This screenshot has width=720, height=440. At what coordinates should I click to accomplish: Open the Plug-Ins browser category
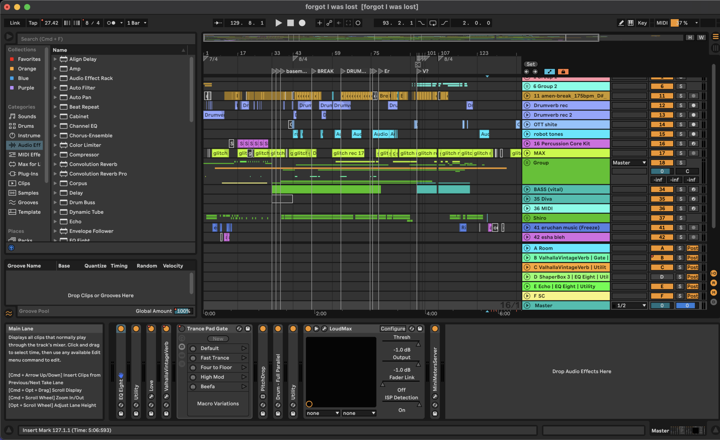pyautogui.click(x=25, y=174)
